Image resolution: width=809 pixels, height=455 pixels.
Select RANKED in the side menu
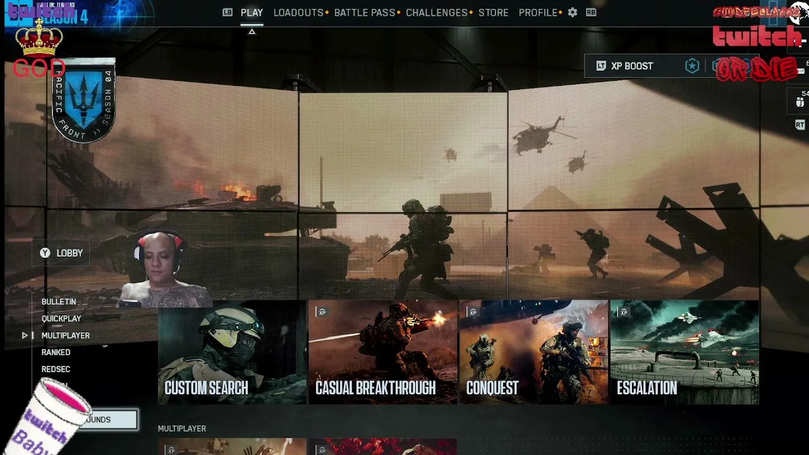coord(56,353)
